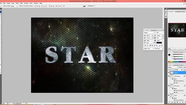Open the Auto-Select Group dropdown
This screenshot has height=105, width=186.
pyautogui.click(x=14, y=6)
